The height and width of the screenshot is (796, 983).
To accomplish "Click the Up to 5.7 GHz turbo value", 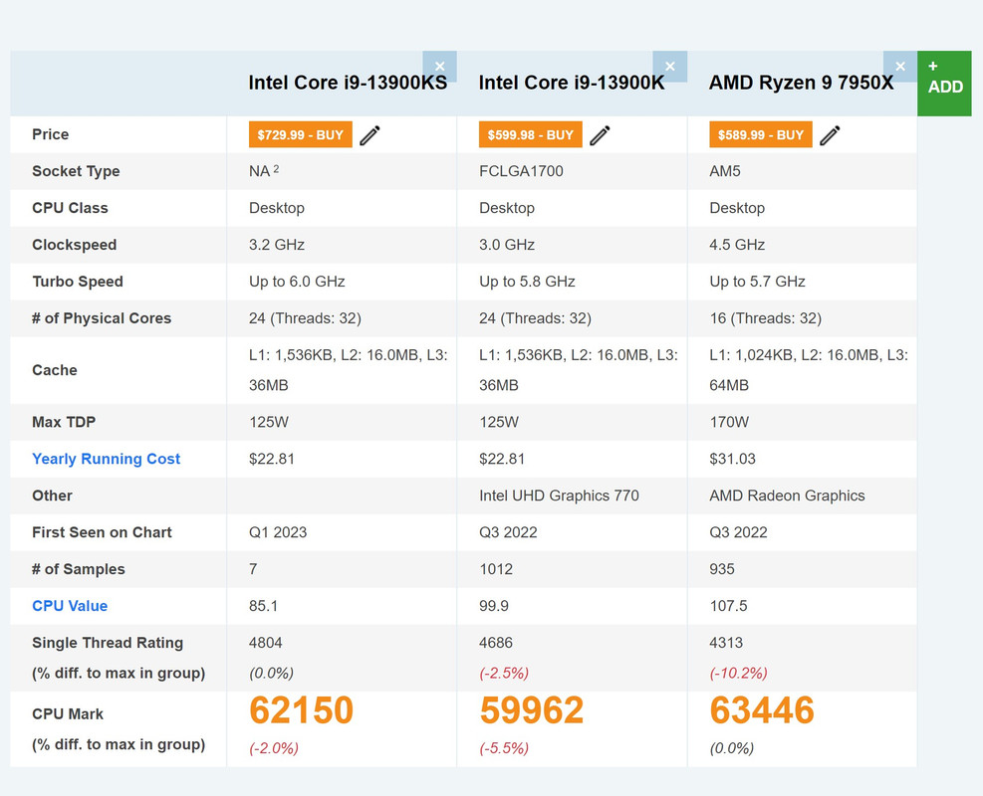I will point(757,282).
